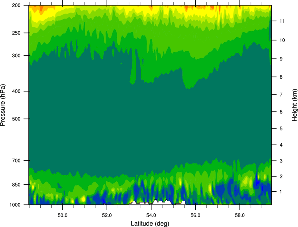298x227 pixels.
Task: Pick the 5 km height label
Action: point(281,129)
